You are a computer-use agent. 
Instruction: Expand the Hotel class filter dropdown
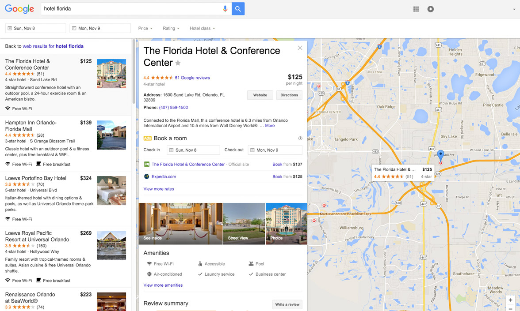tap(203, 28)
